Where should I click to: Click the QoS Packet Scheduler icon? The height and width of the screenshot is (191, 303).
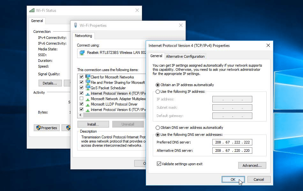[88, 88]
